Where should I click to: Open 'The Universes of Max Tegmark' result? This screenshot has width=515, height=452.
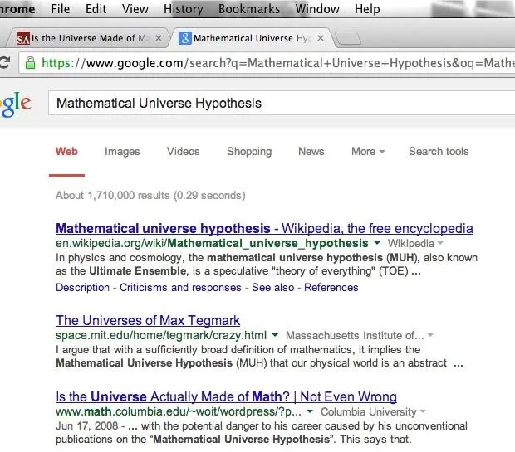pyautogui.click(x=148, y=320)
